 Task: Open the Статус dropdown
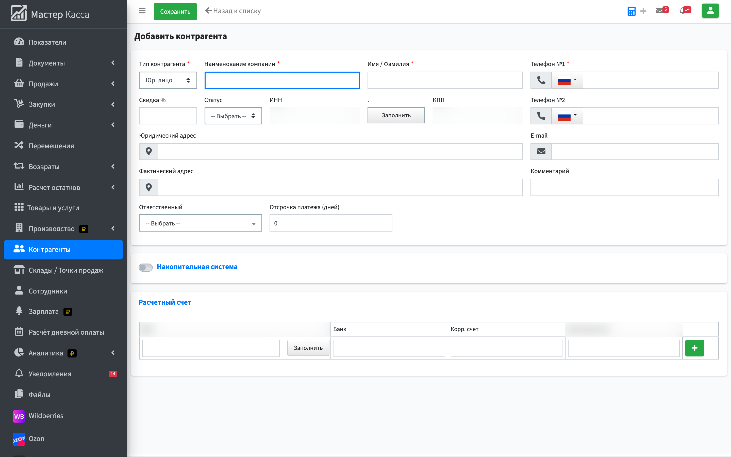coord(233,116)
